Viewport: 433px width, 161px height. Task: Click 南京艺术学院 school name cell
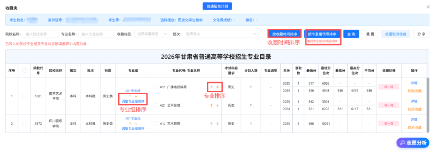click(x=56, y=96)
